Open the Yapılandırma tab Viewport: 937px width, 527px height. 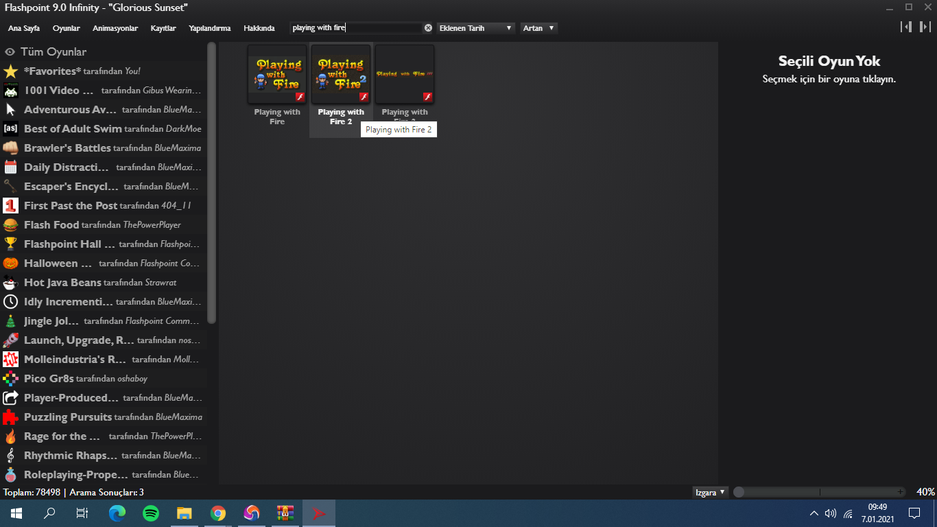pyautogui.click(x=210, y=28)
